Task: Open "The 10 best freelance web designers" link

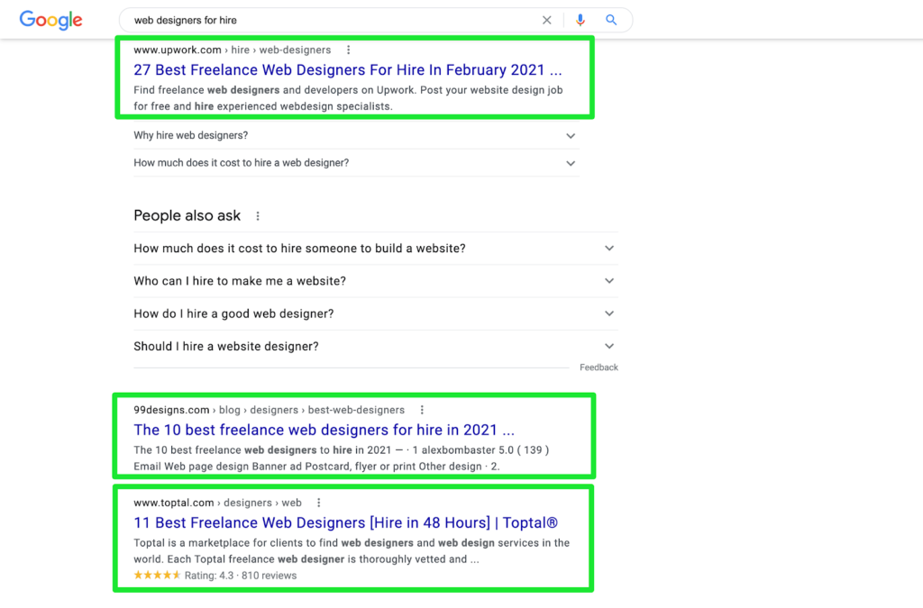Action: [x=324, y=431]
